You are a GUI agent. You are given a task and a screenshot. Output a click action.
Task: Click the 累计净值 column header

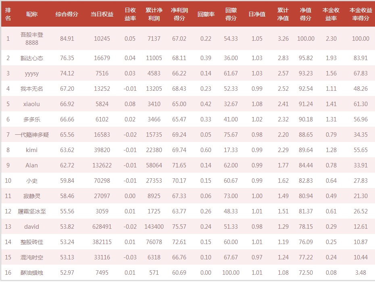(283, 14)
